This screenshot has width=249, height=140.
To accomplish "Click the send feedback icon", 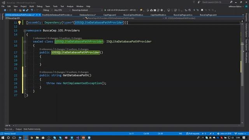I will (x=199, y=2).
